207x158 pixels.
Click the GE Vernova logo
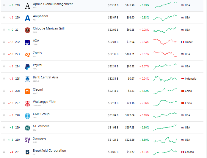(x=27, y=128)
